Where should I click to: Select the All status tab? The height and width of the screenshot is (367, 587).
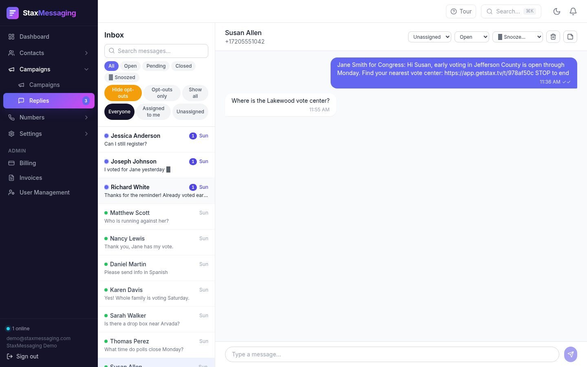point(111,66)
